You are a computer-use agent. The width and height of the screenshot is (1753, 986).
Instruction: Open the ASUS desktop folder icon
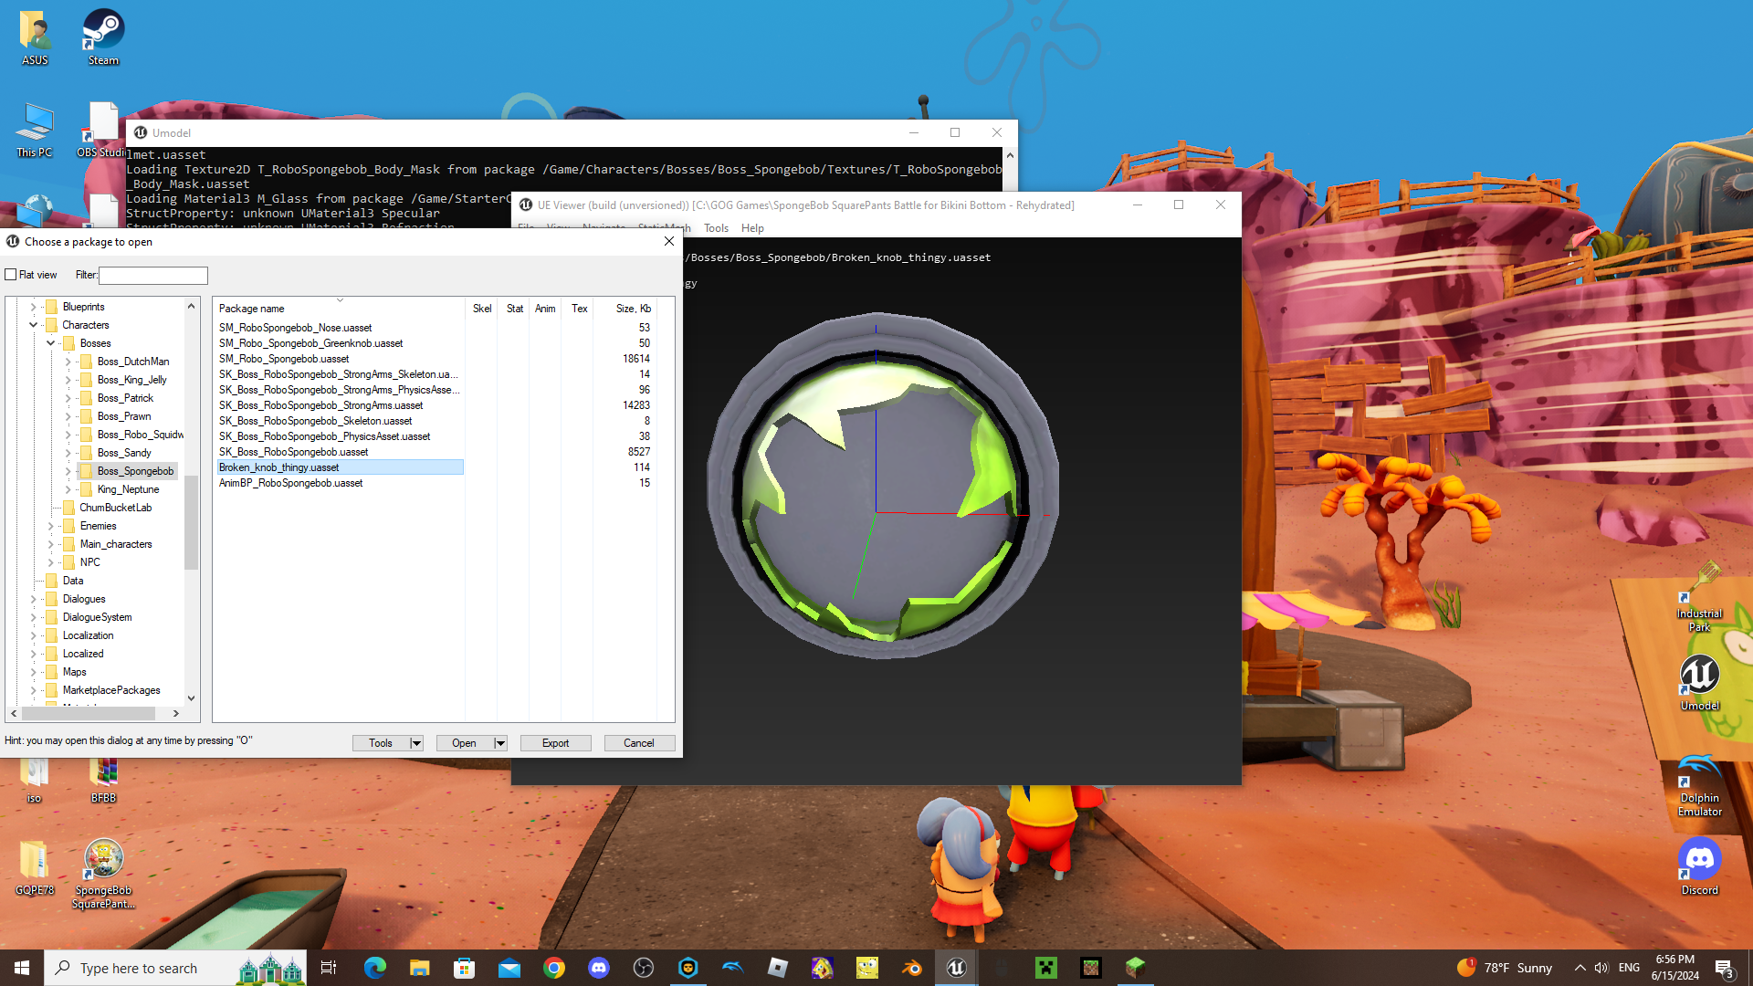(35, 37)
